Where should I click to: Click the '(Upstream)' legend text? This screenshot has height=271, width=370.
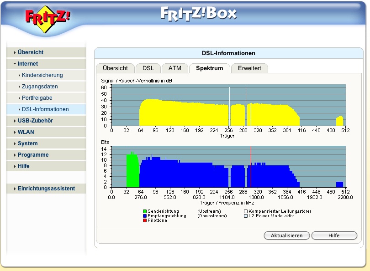pos(209,211)
